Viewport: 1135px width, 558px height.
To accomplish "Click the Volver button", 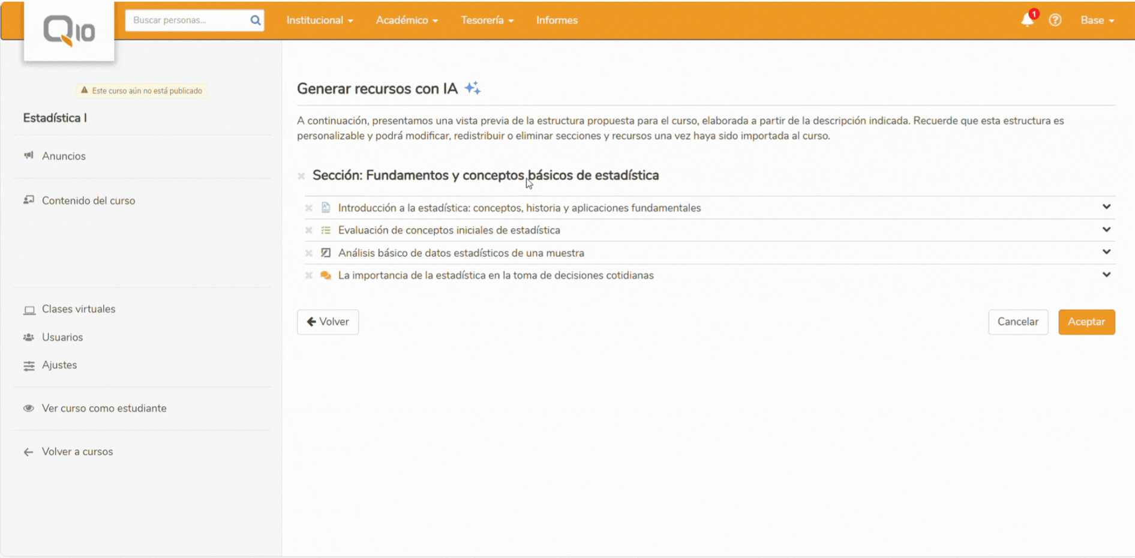I will point(328,322).
